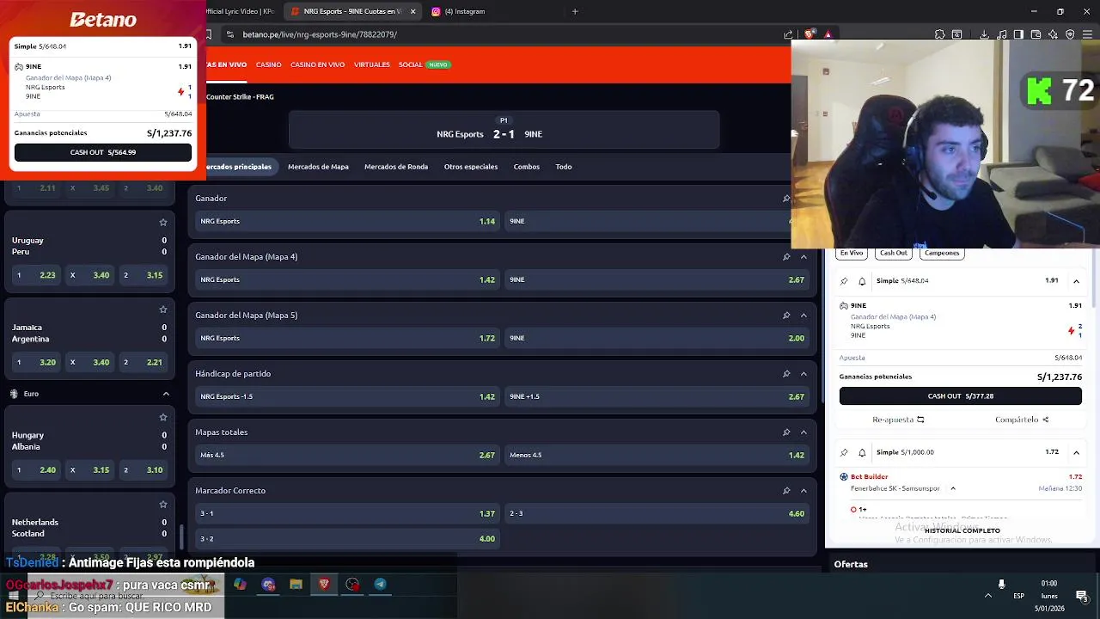Select the Campeones bets filter
Screen dimensions: 1100x619
pyautogui.click(x=942, y=253)
